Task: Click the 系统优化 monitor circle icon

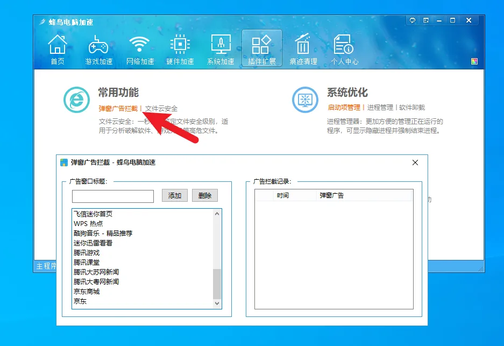Action: 305,100
